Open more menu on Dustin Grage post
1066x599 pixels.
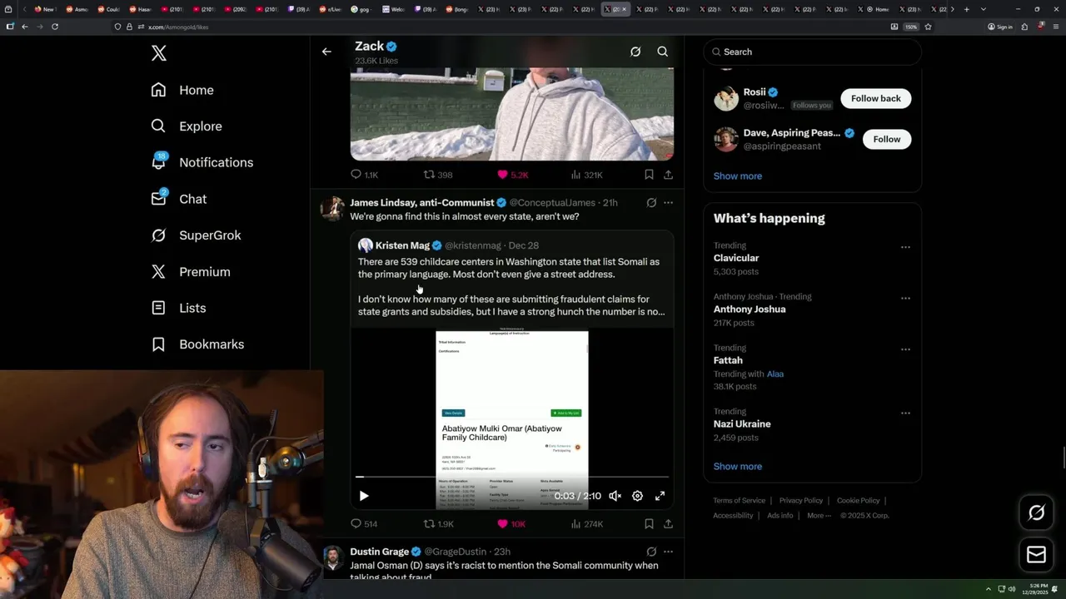[x=668, y=552]
